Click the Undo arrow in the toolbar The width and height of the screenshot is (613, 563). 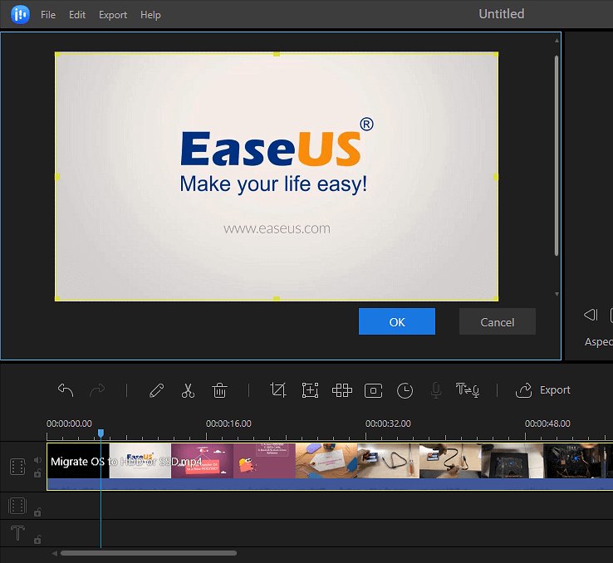coord(66,389)
